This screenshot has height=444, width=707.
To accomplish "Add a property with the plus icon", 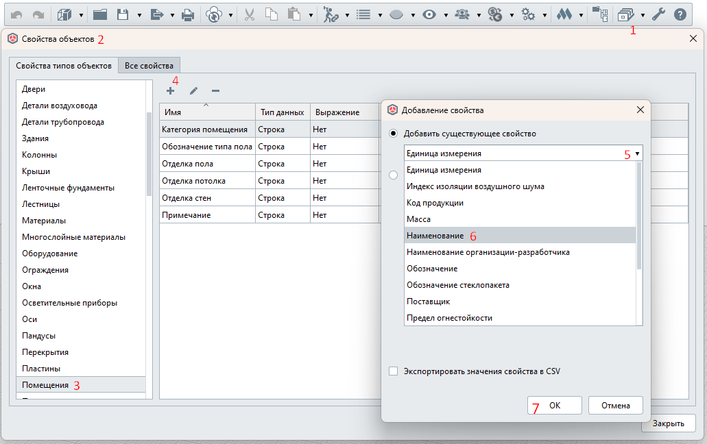I will coord(171,91).
